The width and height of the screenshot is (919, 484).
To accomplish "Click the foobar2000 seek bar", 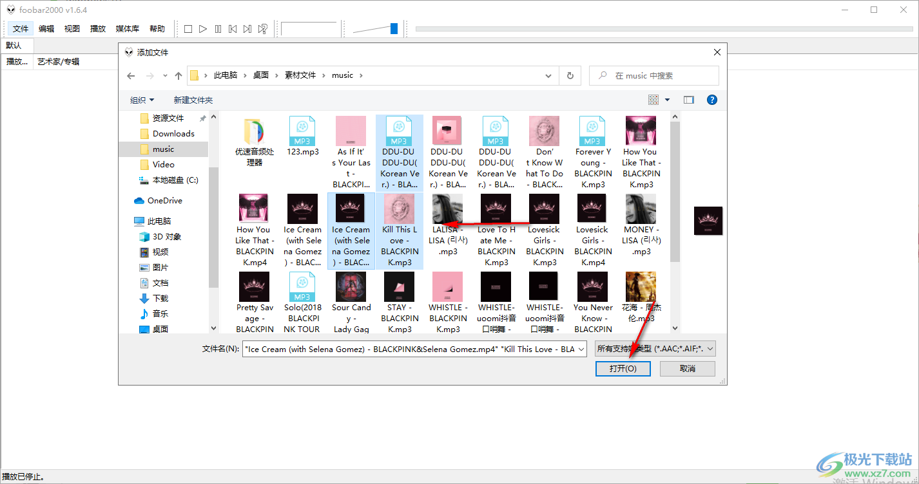I will [x=664, y=29].
